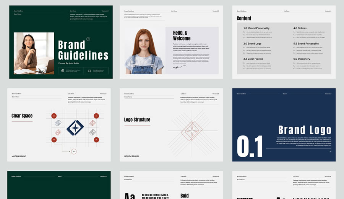Screen dimensions: 344x199
Task: Open the Content table-of-contents slide
Action: (x=284, y=42)
